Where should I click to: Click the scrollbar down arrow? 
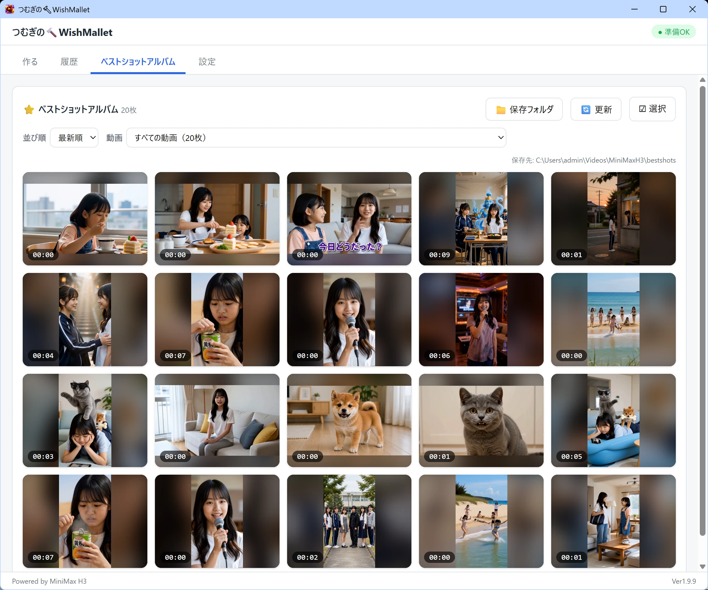[x=703, y=567]
